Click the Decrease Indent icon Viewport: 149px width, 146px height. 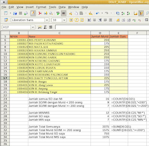click(x=146, y=20)
